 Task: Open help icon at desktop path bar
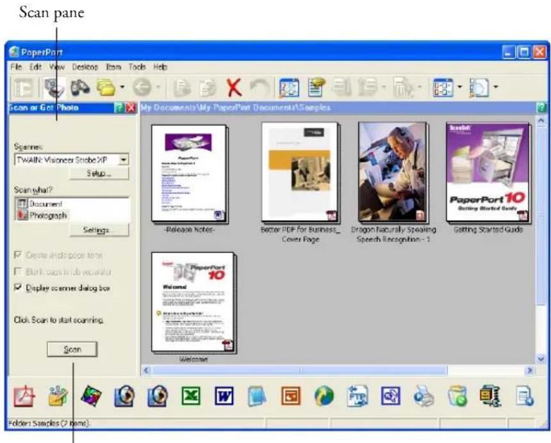click(x=541, y=108)
